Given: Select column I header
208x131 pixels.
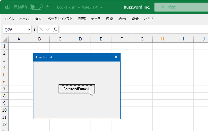Looking at the screenshot, I should click(183, 39).
